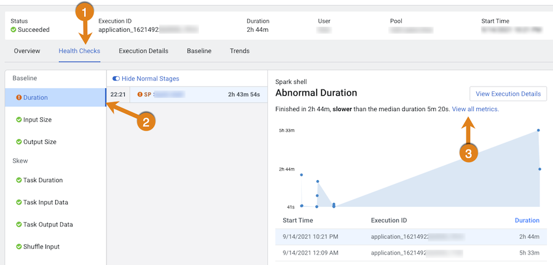Click the orange warning icon beside Duration

(19, 98)
